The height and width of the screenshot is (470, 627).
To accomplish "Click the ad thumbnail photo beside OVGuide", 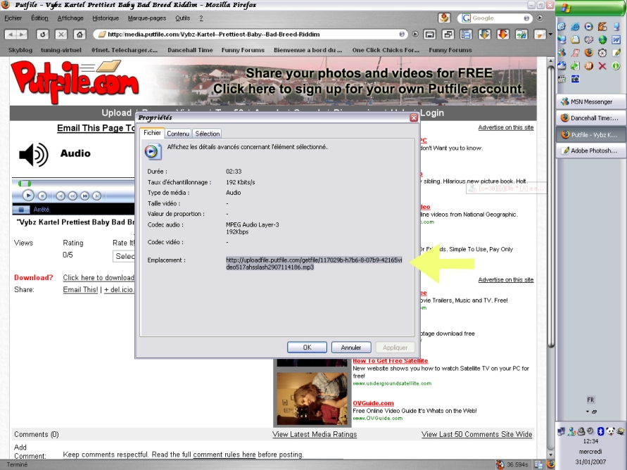I will point(312,399).
